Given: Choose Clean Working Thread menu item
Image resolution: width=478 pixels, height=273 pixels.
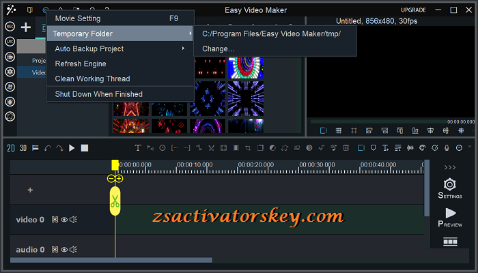Looking at the screenshot, I should [x=120, y=78].
